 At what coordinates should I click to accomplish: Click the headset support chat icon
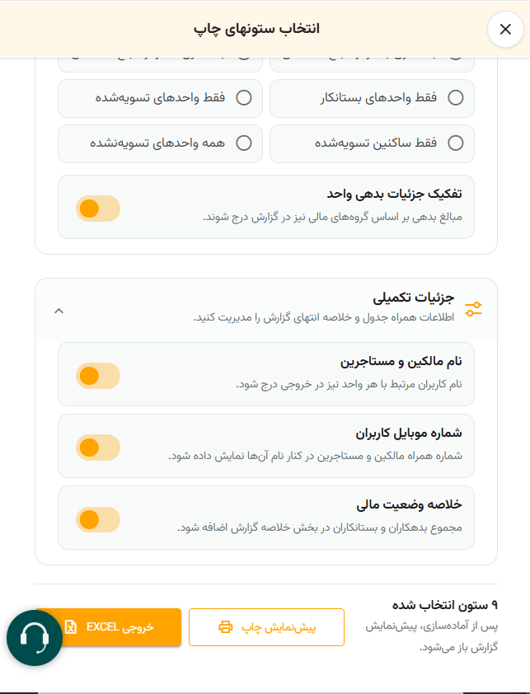coord(35,638)
